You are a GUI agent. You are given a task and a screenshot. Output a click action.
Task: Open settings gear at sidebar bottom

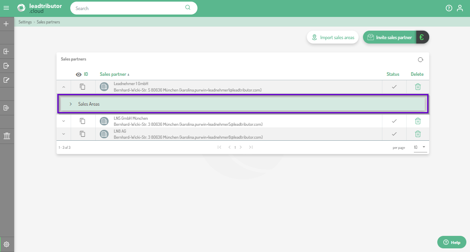pyautogui.click(x=6, y=244)
